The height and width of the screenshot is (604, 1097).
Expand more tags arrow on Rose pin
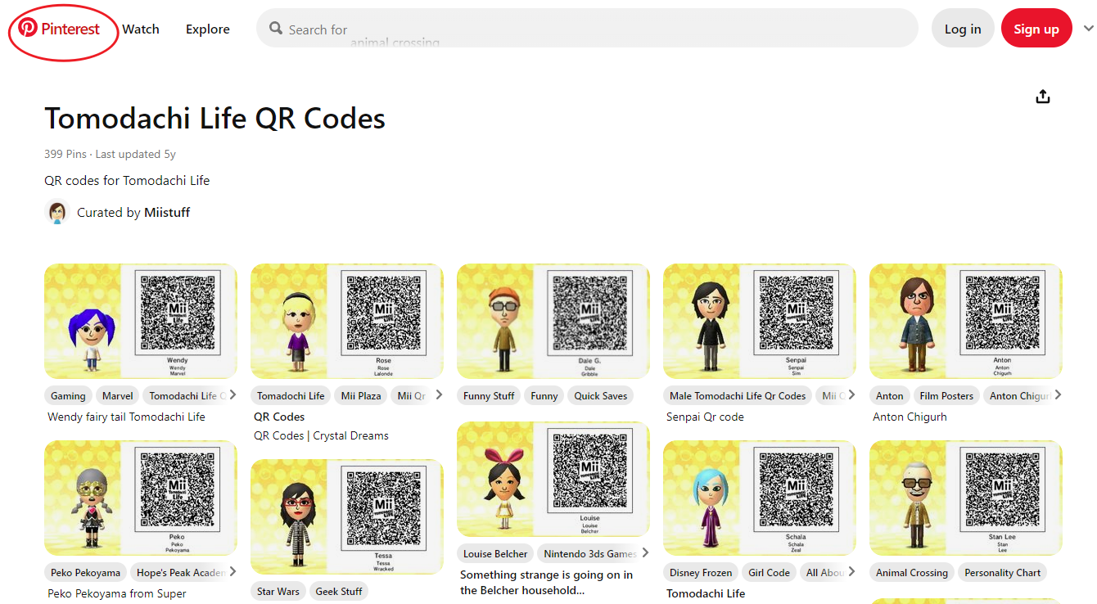coord(439,395)
